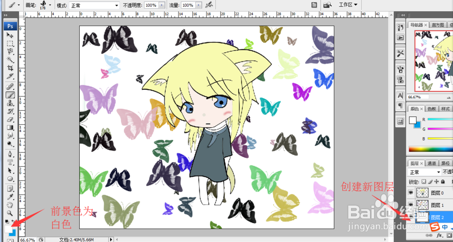Select the Crop tool

10,68
